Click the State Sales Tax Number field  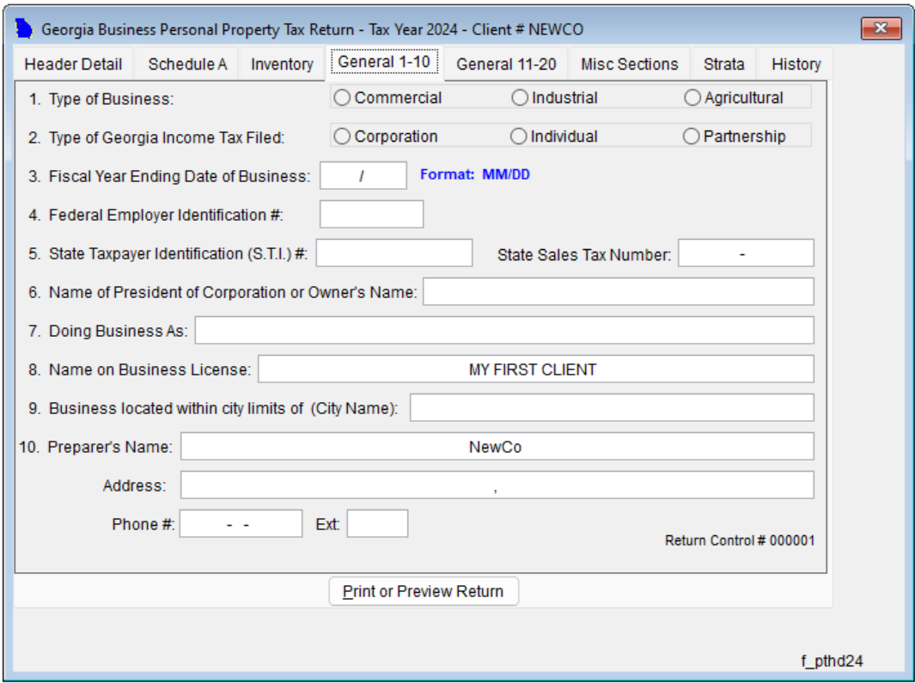[x=745, y=253]
